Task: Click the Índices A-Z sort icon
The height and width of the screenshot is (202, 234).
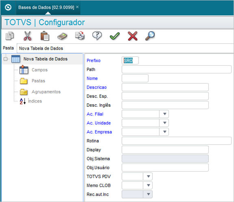Action: [23, 101]
